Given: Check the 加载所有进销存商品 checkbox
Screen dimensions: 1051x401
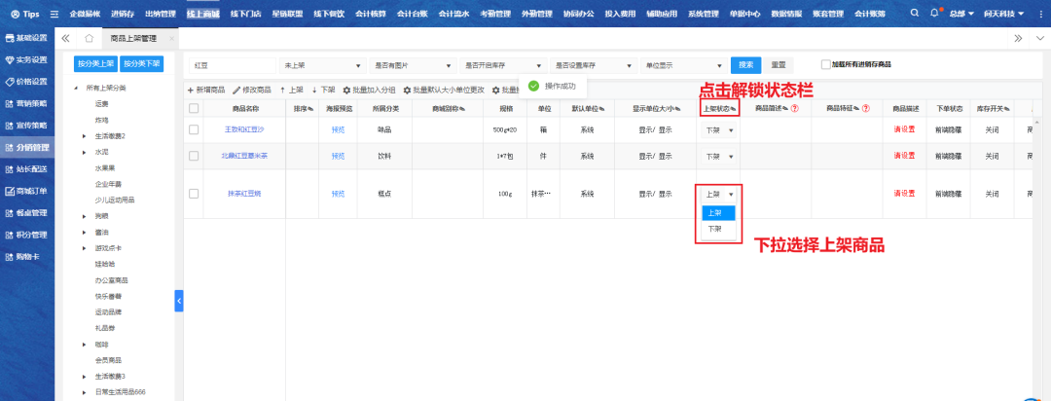Looking at the screenshot, I should (825, 65).
